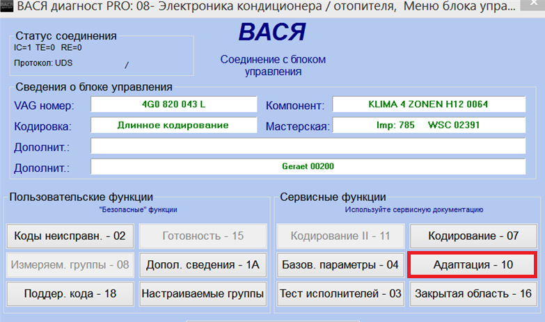The image size is (545, 322).
Task: Open Базов. параметры - 04
Action: [x=340, y=265]
